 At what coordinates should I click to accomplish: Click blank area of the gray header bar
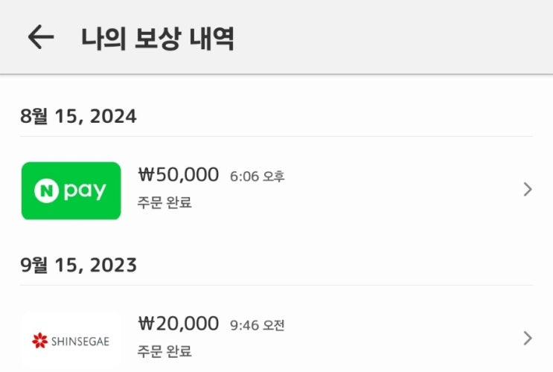tap(388, 37)
